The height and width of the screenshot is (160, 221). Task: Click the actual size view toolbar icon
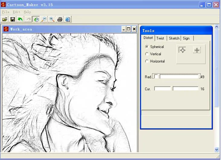36,19
